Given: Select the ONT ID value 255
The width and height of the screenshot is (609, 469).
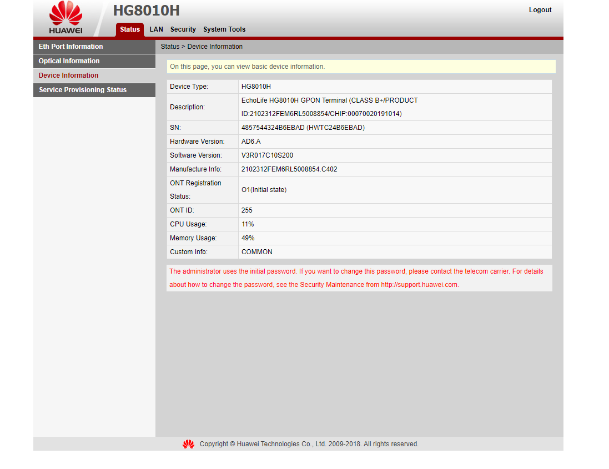Looking at the screenshot, I should tap(246, 210).
